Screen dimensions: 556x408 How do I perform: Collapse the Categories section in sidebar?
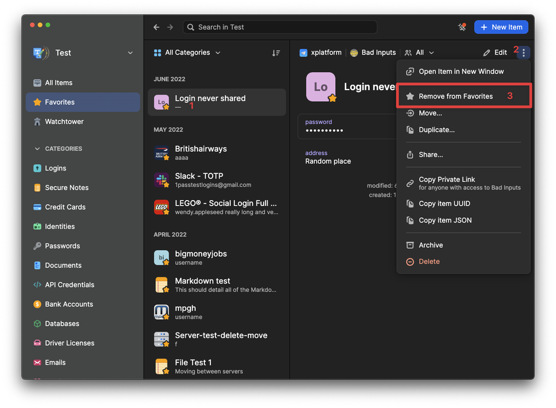pos(38,149)
